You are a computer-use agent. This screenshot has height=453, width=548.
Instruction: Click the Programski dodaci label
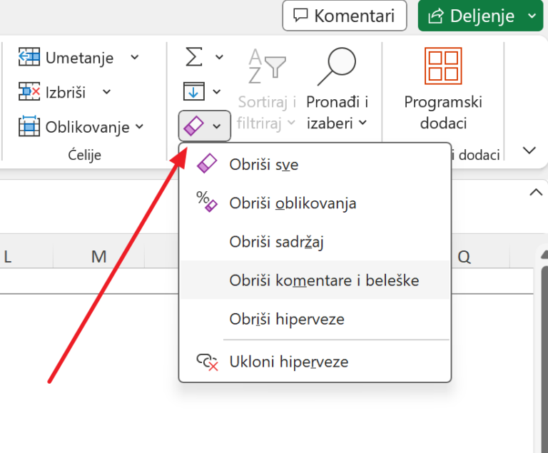click(443, 113)
